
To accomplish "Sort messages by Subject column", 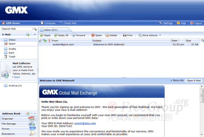I will point(131,40).
